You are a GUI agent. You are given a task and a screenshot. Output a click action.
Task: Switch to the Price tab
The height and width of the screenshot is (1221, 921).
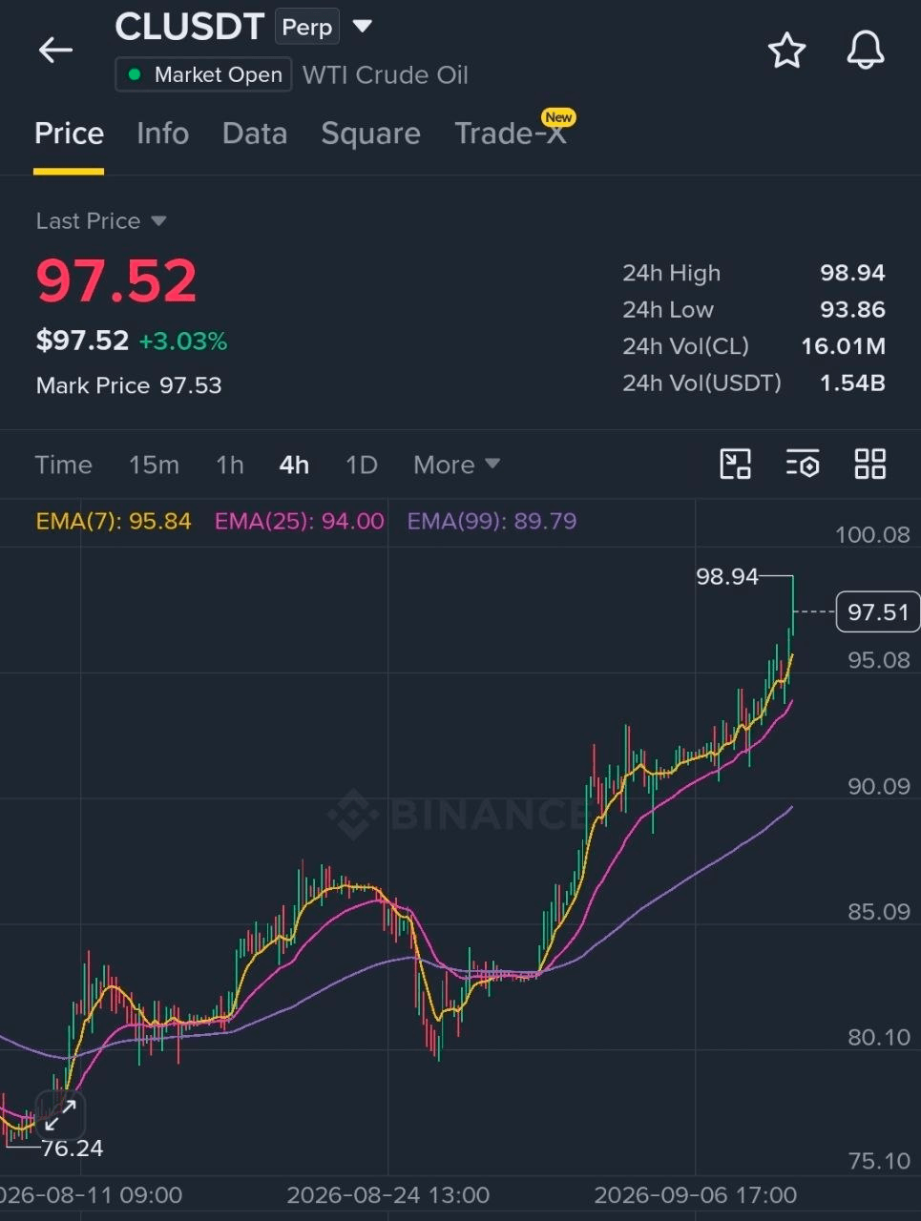point(69,134)
